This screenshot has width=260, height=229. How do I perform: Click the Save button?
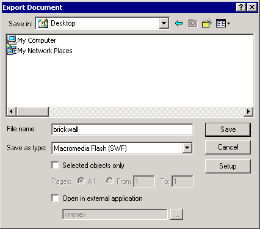pos(228,129)
